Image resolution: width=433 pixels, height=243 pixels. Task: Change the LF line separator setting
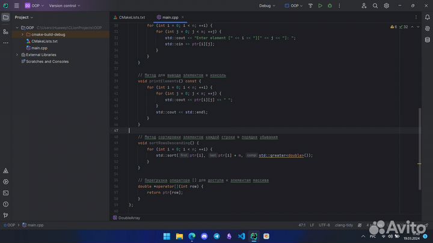[x=312, y=225]
